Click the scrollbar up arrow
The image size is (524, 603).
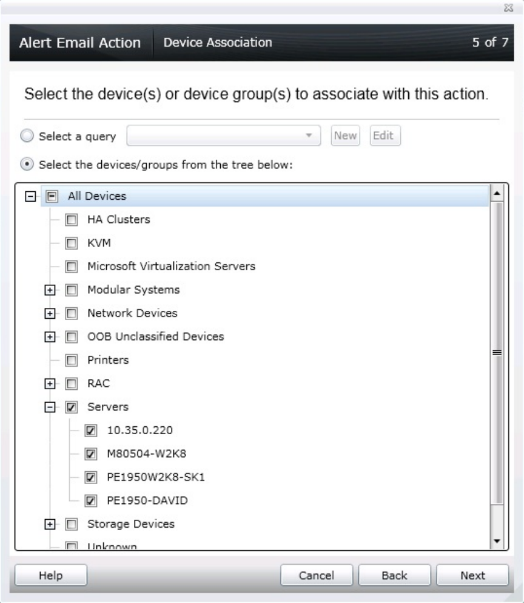click(x=497, y=192)
